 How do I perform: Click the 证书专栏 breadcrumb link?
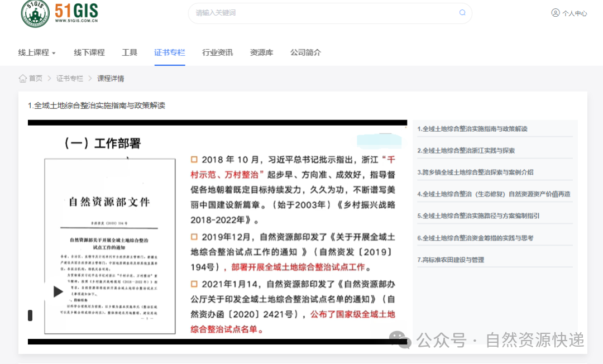click(69, 78)
